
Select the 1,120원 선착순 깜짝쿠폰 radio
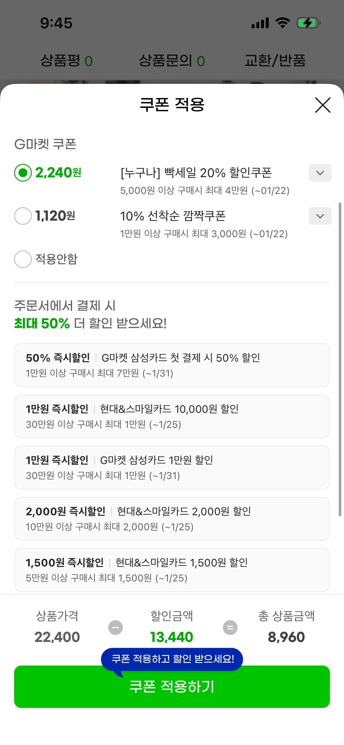pyautogui.click(x=23, y=216)
